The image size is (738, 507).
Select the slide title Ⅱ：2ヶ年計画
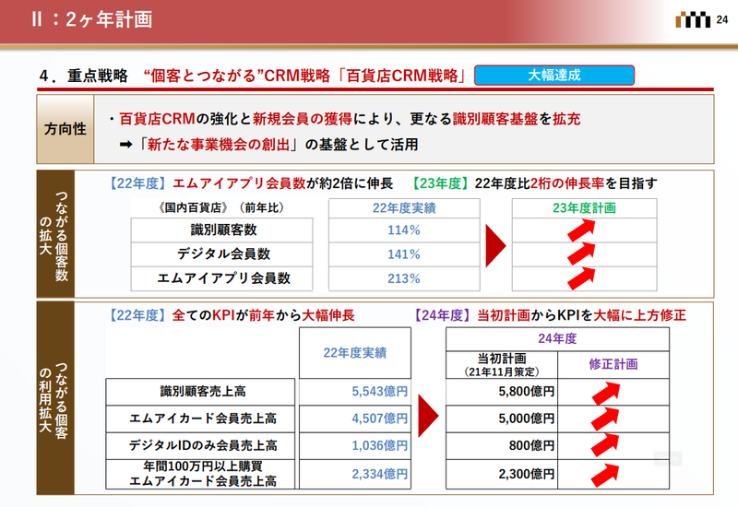tap(91, 19)
